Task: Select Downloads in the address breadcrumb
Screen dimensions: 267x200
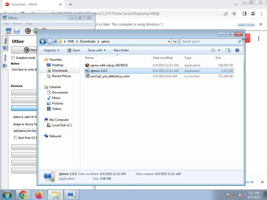Action: [88, 41]
